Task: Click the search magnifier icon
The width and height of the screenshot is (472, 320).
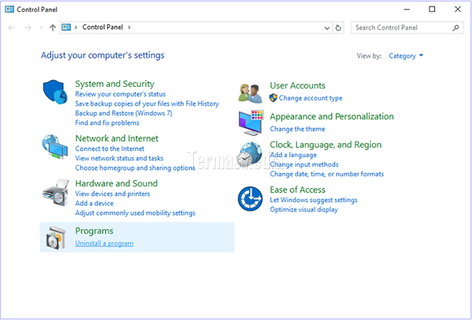Action: tap(456, 27)
